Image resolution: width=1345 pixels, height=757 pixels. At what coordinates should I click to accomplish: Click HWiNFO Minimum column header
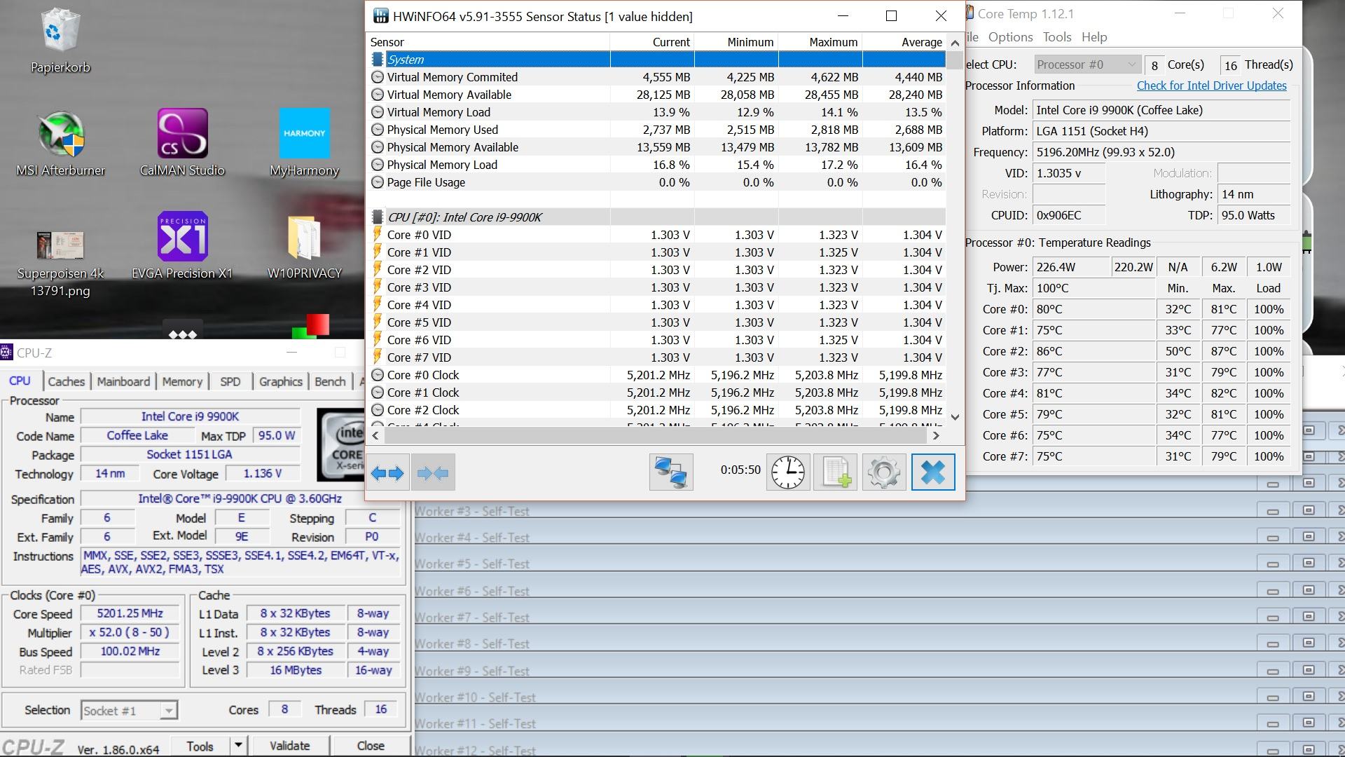[x=736, y=42]
